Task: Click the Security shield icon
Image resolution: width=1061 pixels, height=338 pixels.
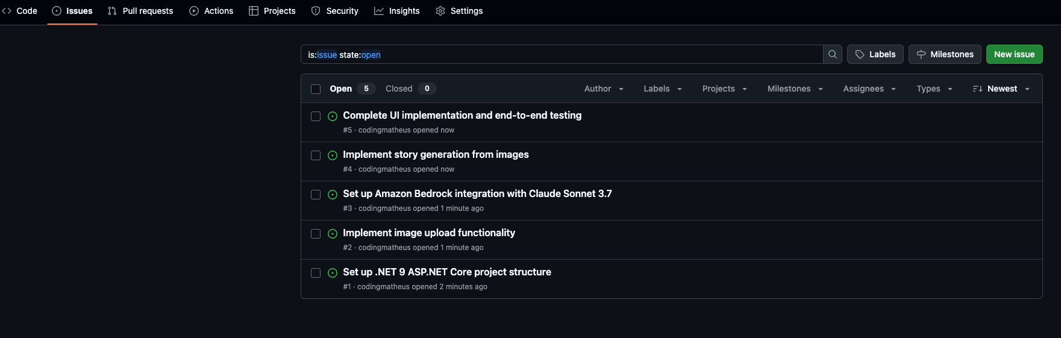Action: (316, 11)
